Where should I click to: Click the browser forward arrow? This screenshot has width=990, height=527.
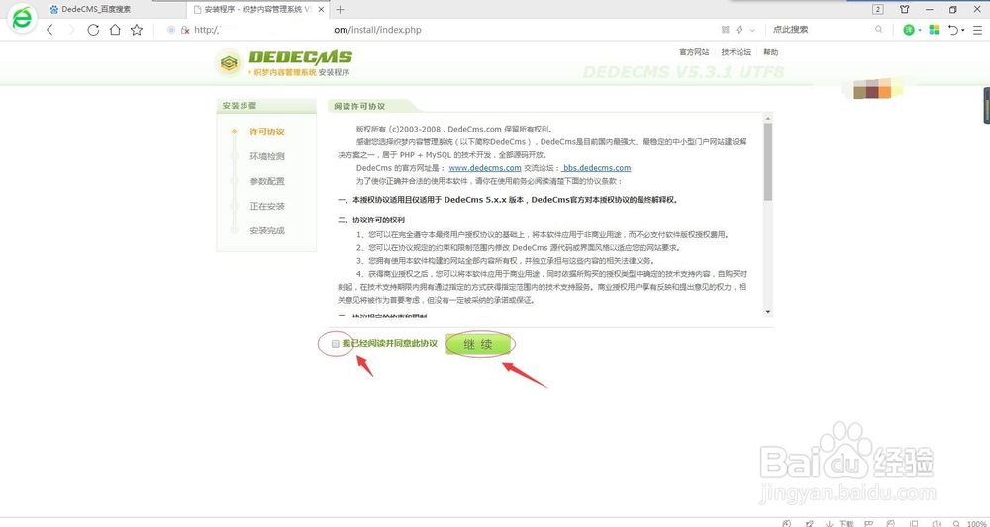click(71, 30)
